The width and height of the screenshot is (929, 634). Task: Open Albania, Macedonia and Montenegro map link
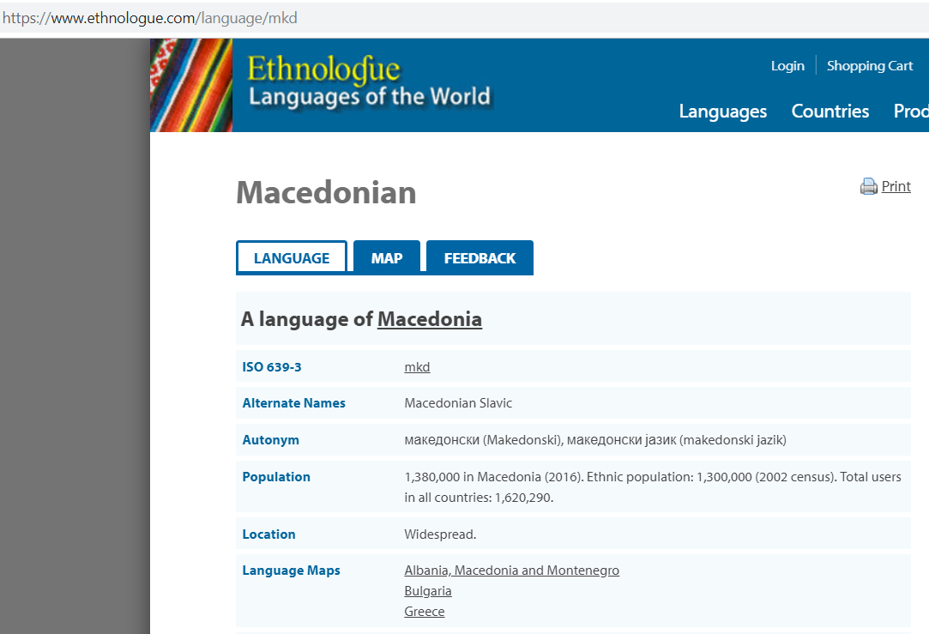click(x=512, y=570)
